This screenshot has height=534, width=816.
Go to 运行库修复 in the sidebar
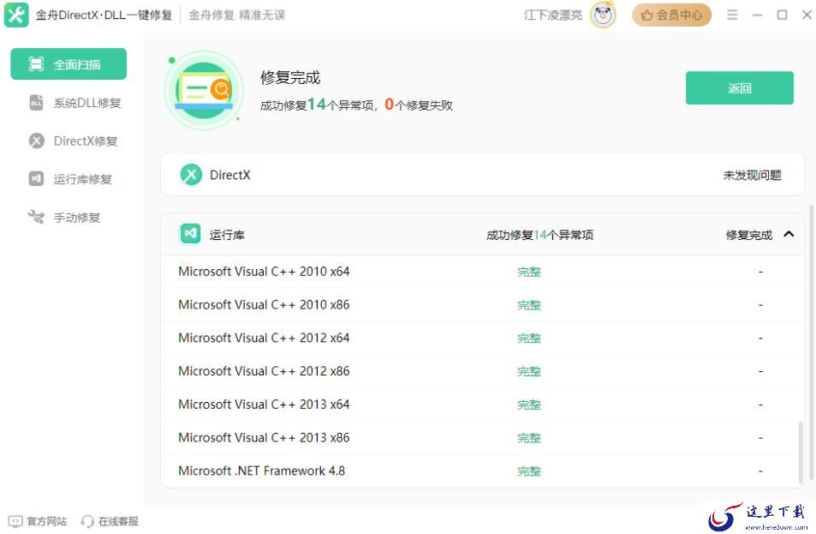tap(69, 179)
